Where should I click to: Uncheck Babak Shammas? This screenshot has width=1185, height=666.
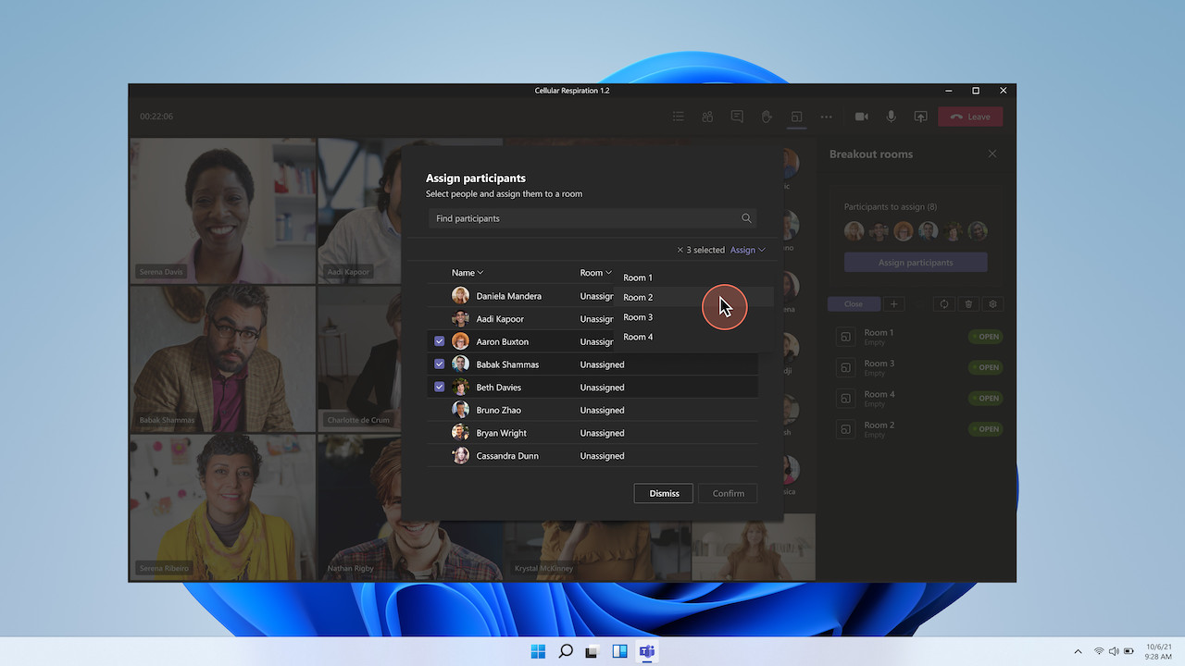tap(439, 364)
